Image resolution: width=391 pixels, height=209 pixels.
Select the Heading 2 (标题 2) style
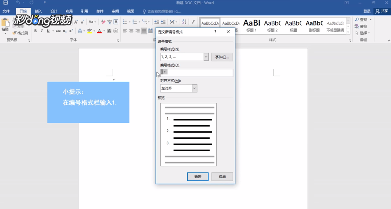[272, 26]
